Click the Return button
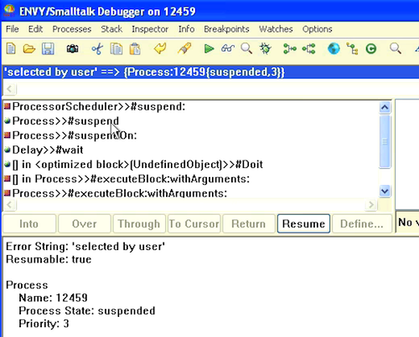The height and width of the screenshot is (337, 419). 249,223
